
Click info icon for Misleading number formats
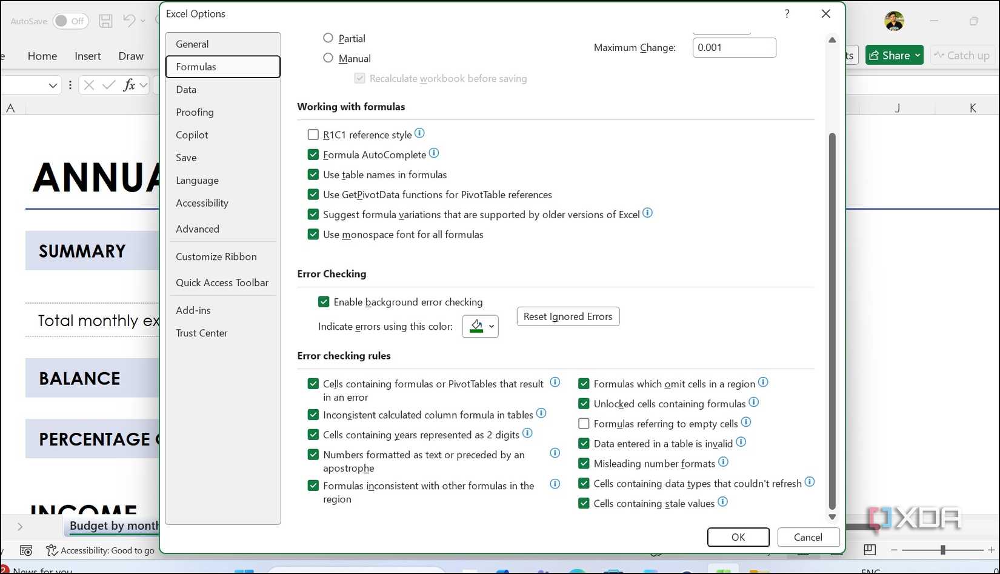click(x=723, y=462)
